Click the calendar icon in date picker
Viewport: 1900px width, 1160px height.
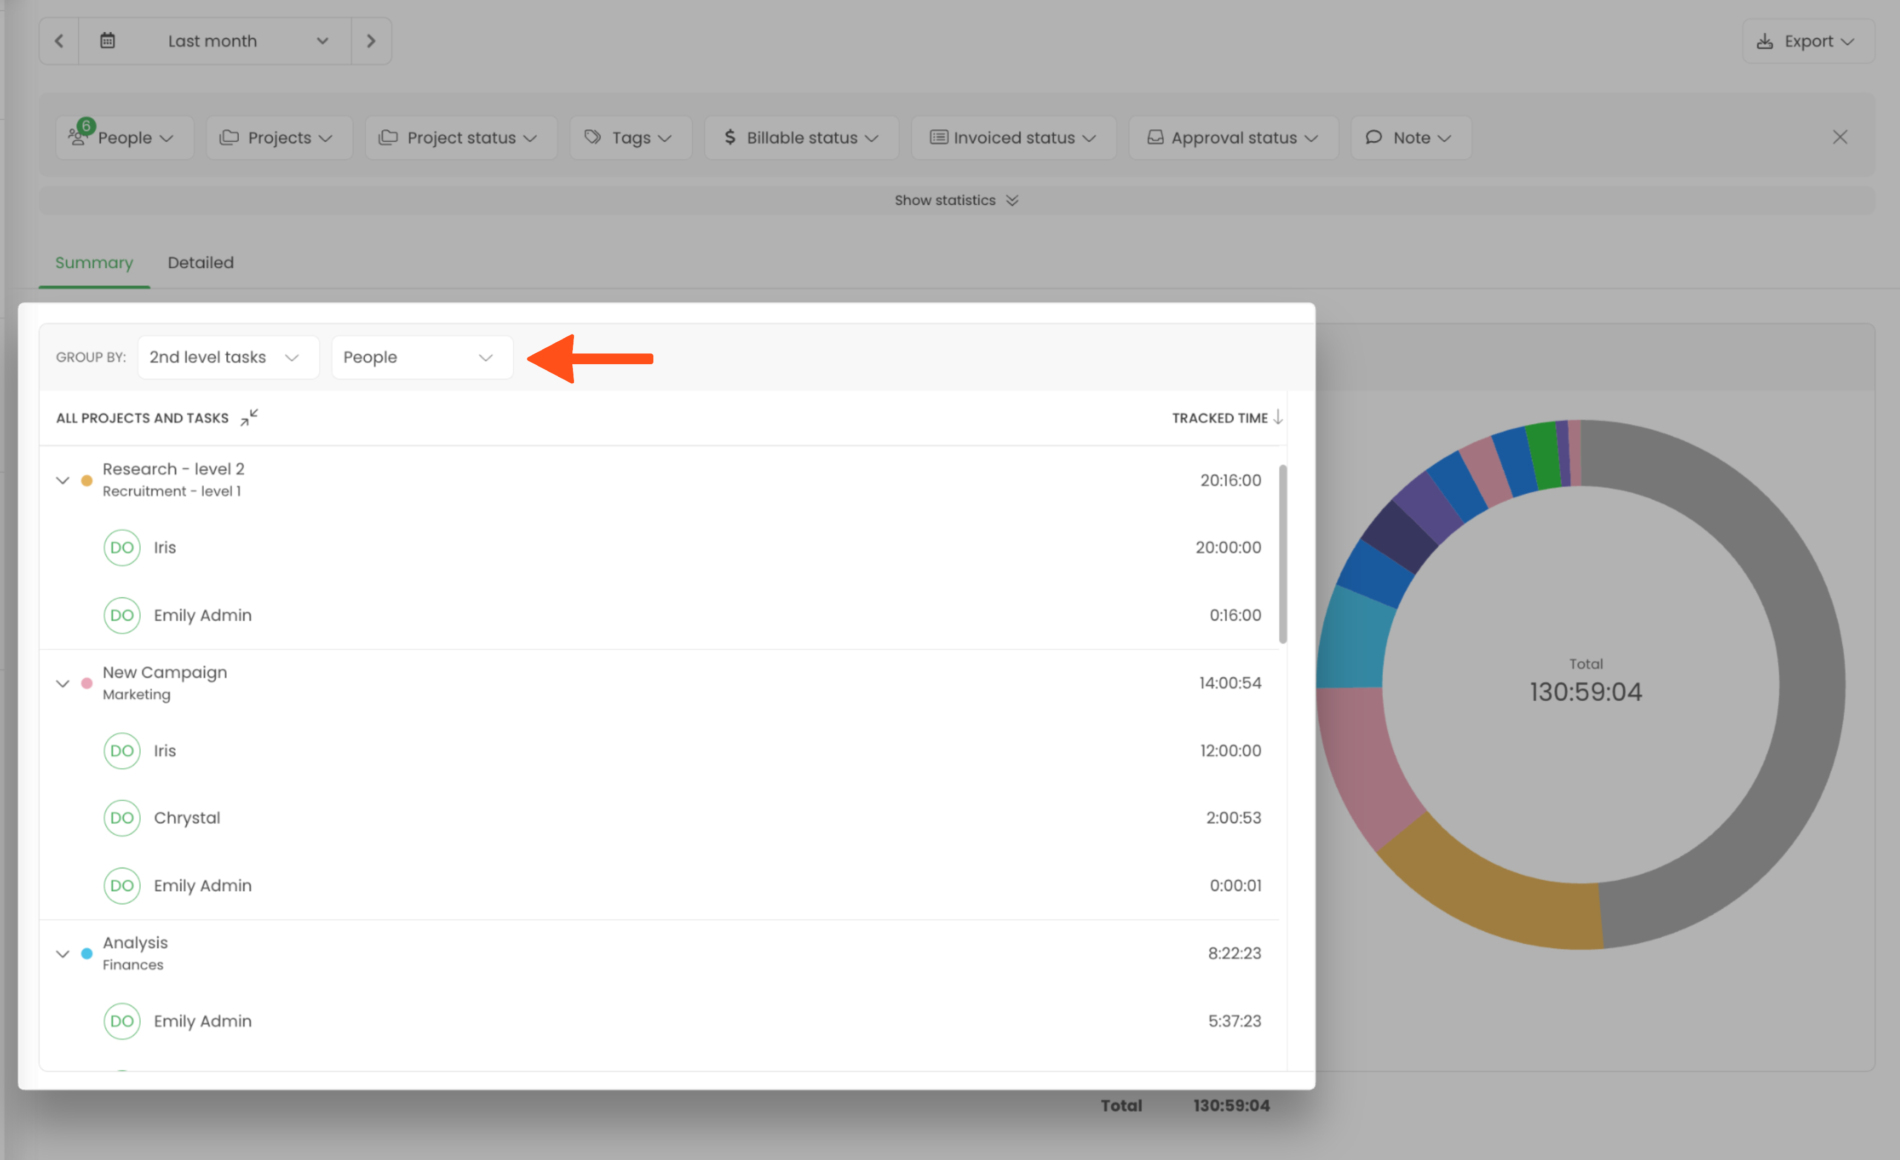pos(107,41)
